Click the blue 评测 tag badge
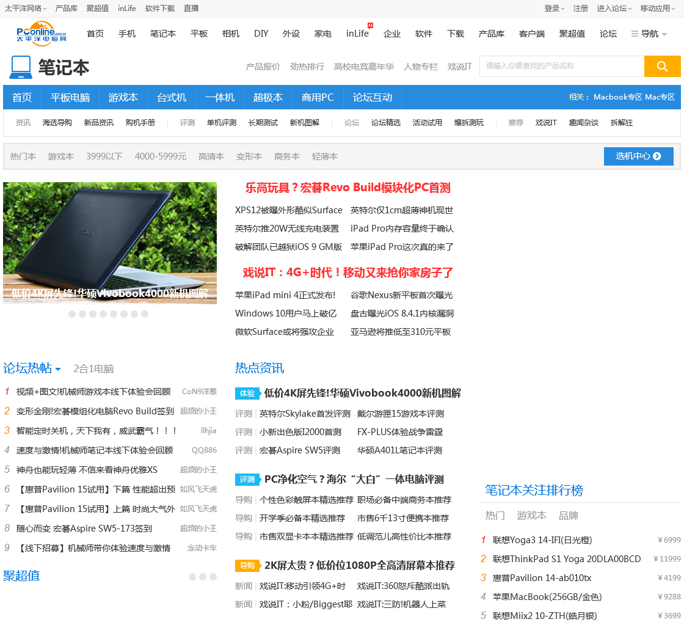Viewport: 684px width, 622px height. tap(247, 479)
